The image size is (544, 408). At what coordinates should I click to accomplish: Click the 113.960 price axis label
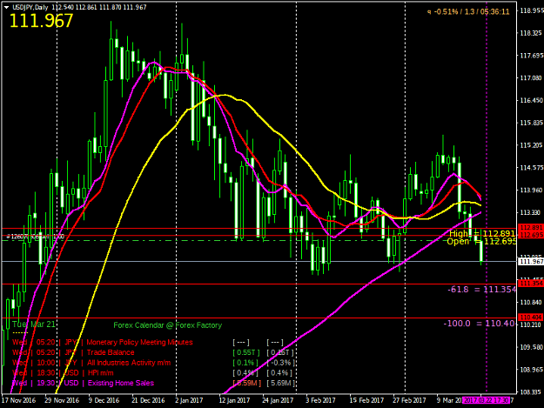coord(531,190)
